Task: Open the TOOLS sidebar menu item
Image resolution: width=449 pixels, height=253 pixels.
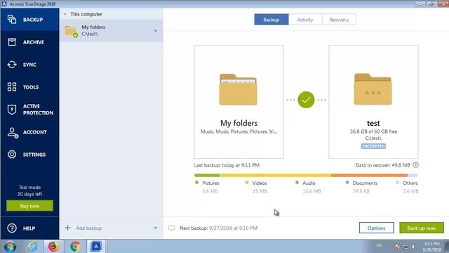Action: click(29, 87)
